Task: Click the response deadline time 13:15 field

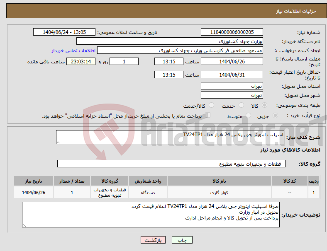Action: point(169,62)
